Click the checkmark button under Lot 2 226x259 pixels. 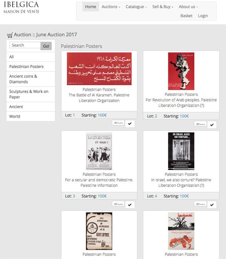coord(212,125)
